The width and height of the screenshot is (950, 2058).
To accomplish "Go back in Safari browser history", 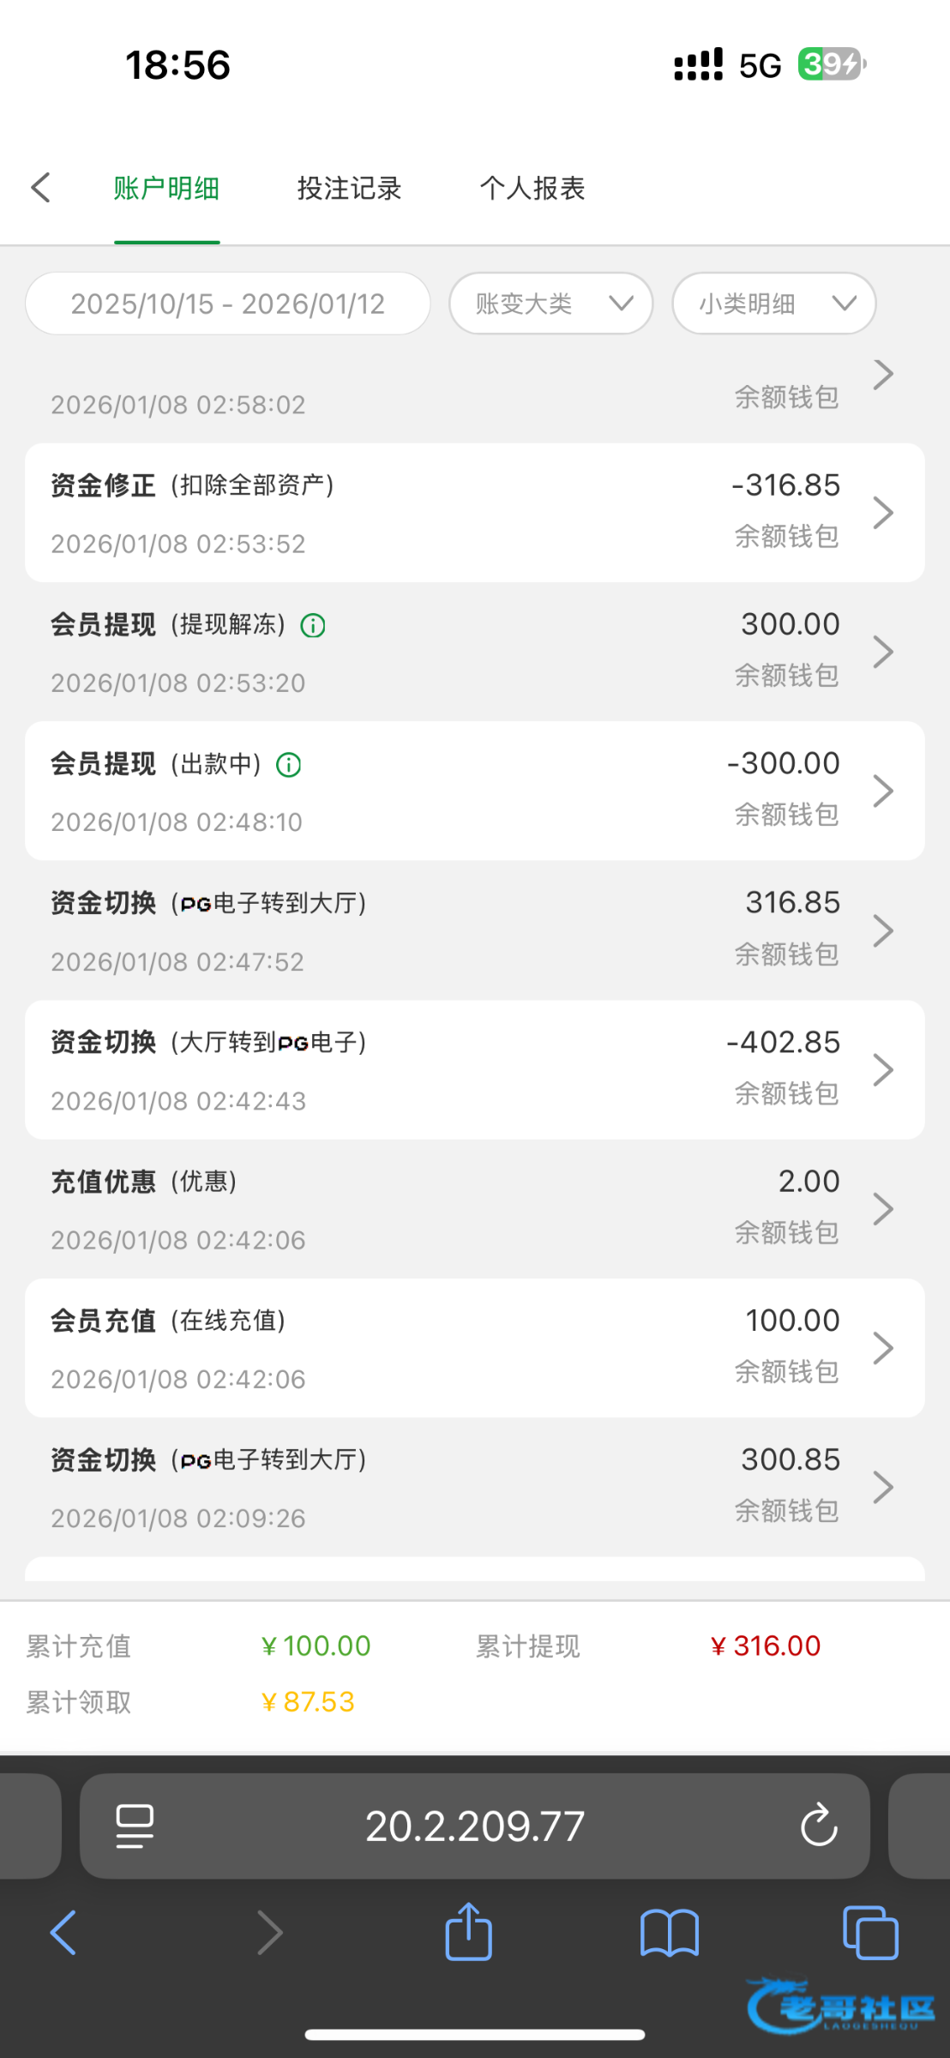I will pos(63,1932).
